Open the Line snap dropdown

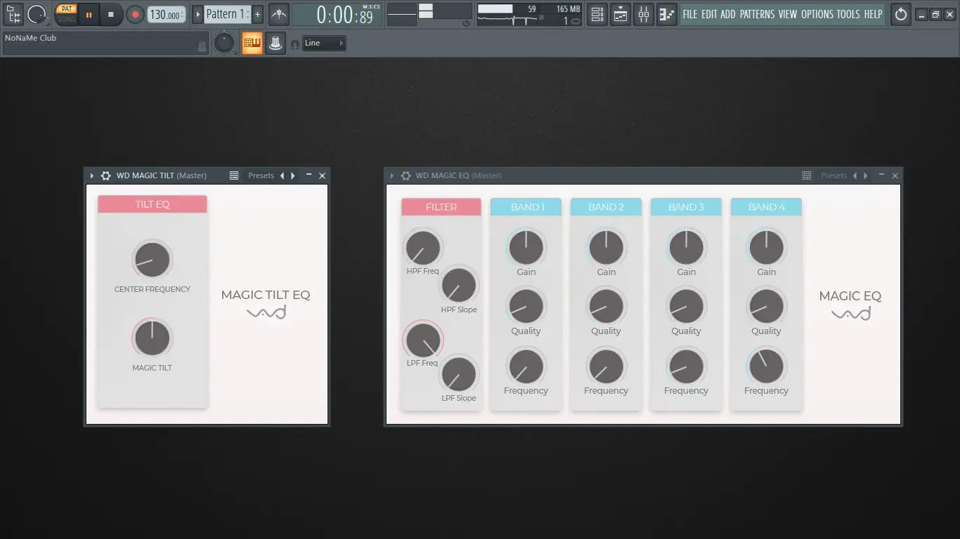pos(324,44)
